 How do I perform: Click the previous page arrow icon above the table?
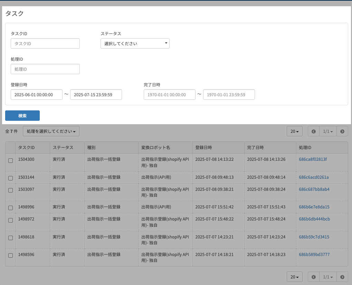coord(314,131)
